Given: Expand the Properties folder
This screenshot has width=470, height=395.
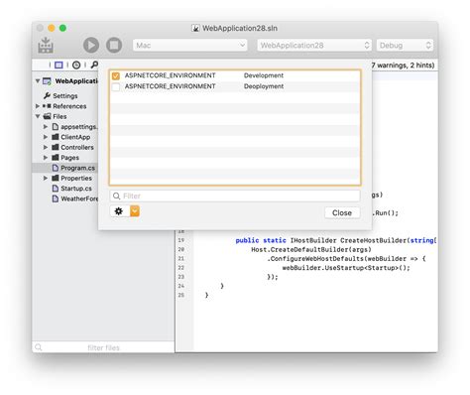Looking at the screenshot, I should click(46, 178).
